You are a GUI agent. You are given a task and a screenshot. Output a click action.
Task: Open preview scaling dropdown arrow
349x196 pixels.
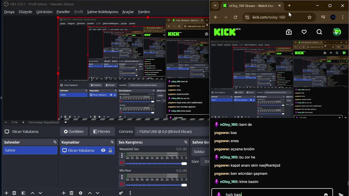(65, 122)
